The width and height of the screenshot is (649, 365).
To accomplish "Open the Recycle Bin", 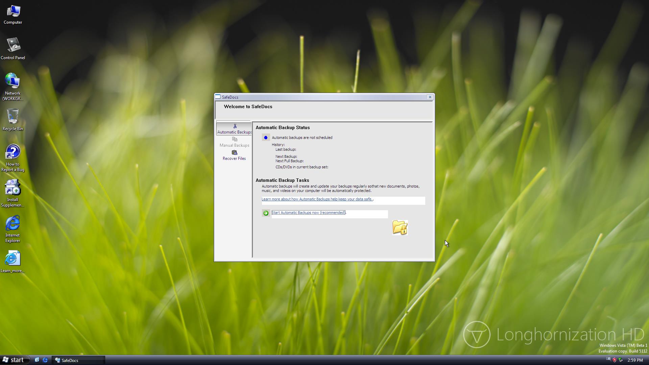I will pos(13,119).
